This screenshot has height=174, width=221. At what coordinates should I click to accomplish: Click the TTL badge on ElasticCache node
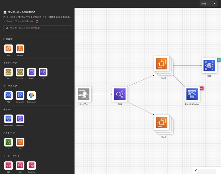pos(201,88)
